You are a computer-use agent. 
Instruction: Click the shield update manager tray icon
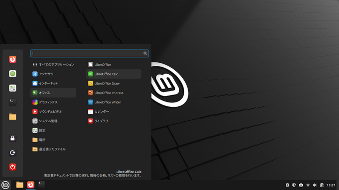coord(294,185)
